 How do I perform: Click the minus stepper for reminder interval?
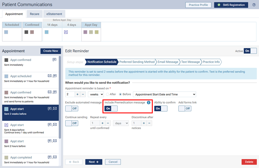coord(83,94)
